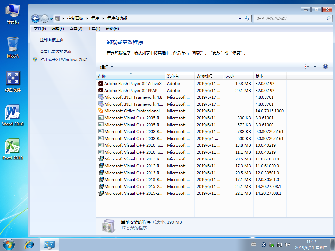Select Adobe Flash Player 32 ActiveX icon
Image resolution: width=335 pixels, height=251 pixels.
(x=101, y=83)
